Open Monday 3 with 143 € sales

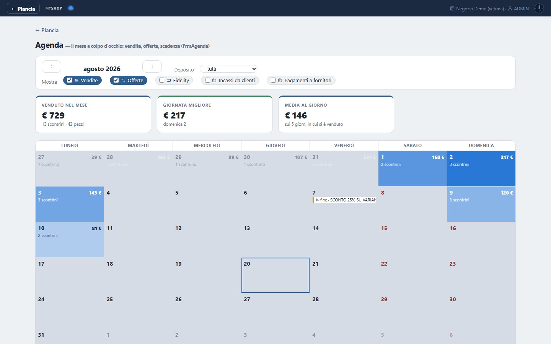pyautogui.click(x=70, y=204)
